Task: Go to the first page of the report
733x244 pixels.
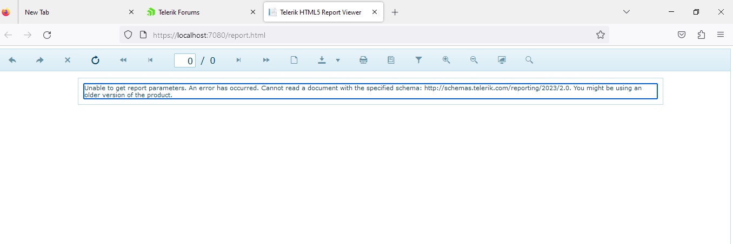Action: coord(123,60)
